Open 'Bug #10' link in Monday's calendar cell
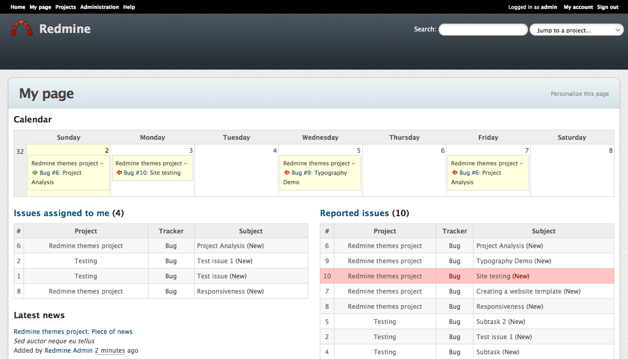The height and width of the screenshot is (359, 628). point(135,173)
